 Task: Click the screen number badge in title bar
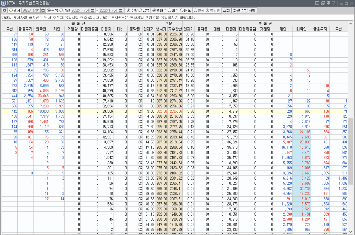tap(3, 3)
